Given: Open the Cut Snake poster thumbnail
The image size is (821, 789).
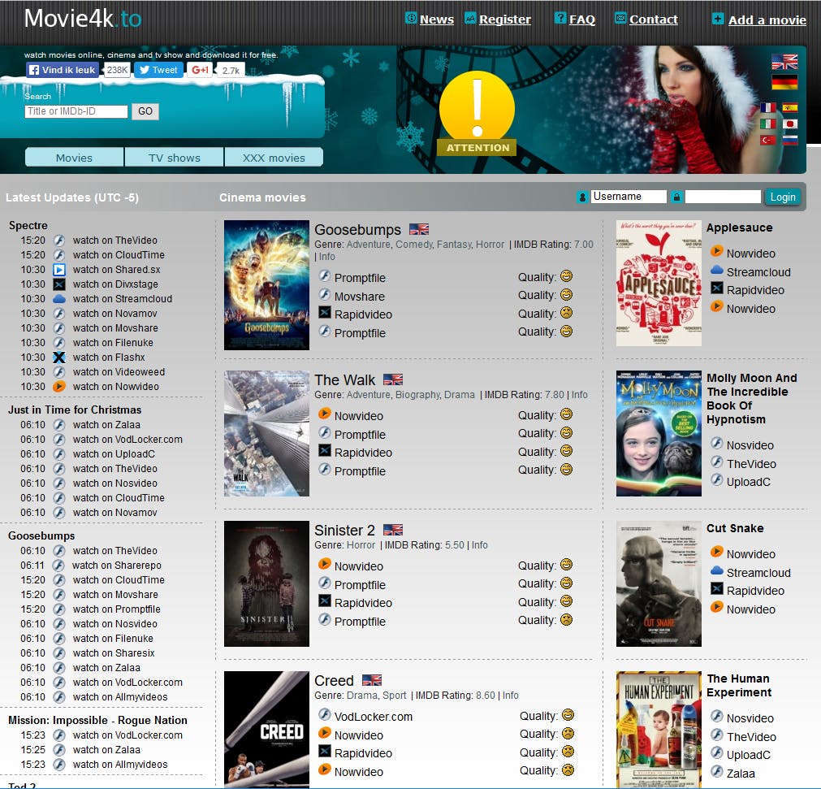Looking at the screenshot, I should (659, 583).
